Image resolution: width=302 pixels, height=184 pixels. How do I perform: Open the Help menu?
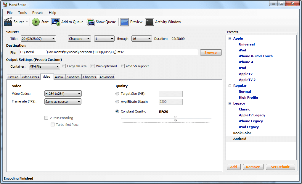pyautogui.click(x=52, y=13)
